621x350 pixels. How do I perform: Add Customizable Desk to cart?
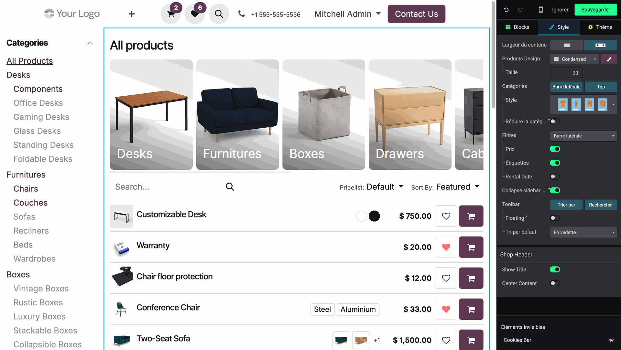(471, 216)
